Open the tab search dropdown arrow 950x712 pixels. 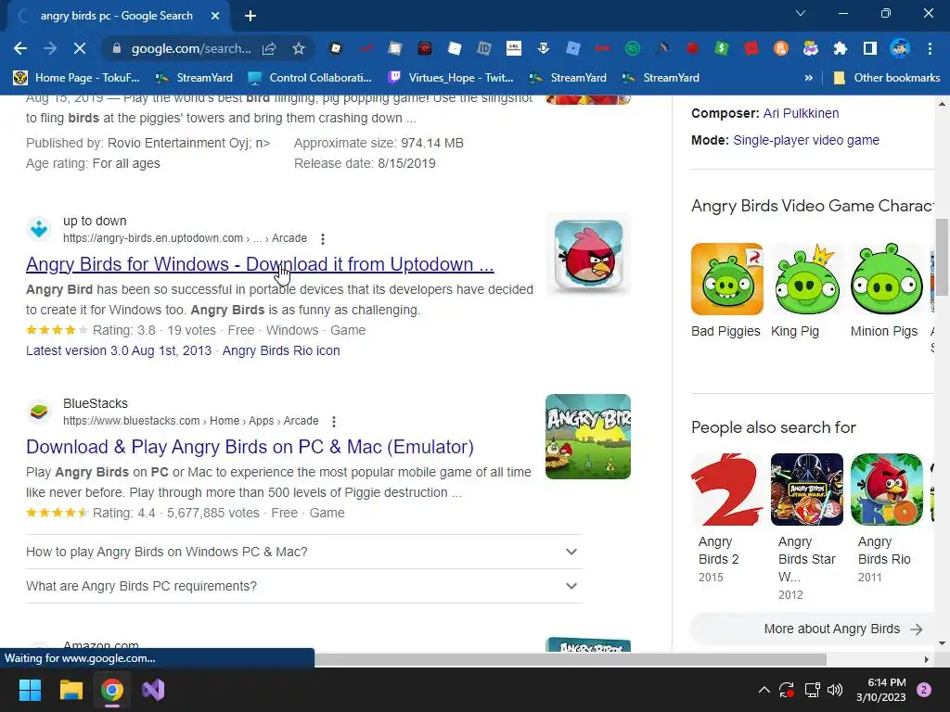point(801,13)
